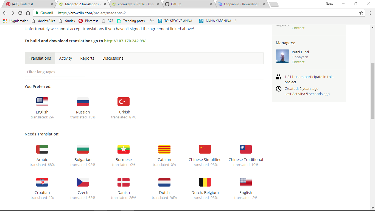Viewport: 375px width, 211px height.
Task: Click the Czech language name
Action: 83,193
